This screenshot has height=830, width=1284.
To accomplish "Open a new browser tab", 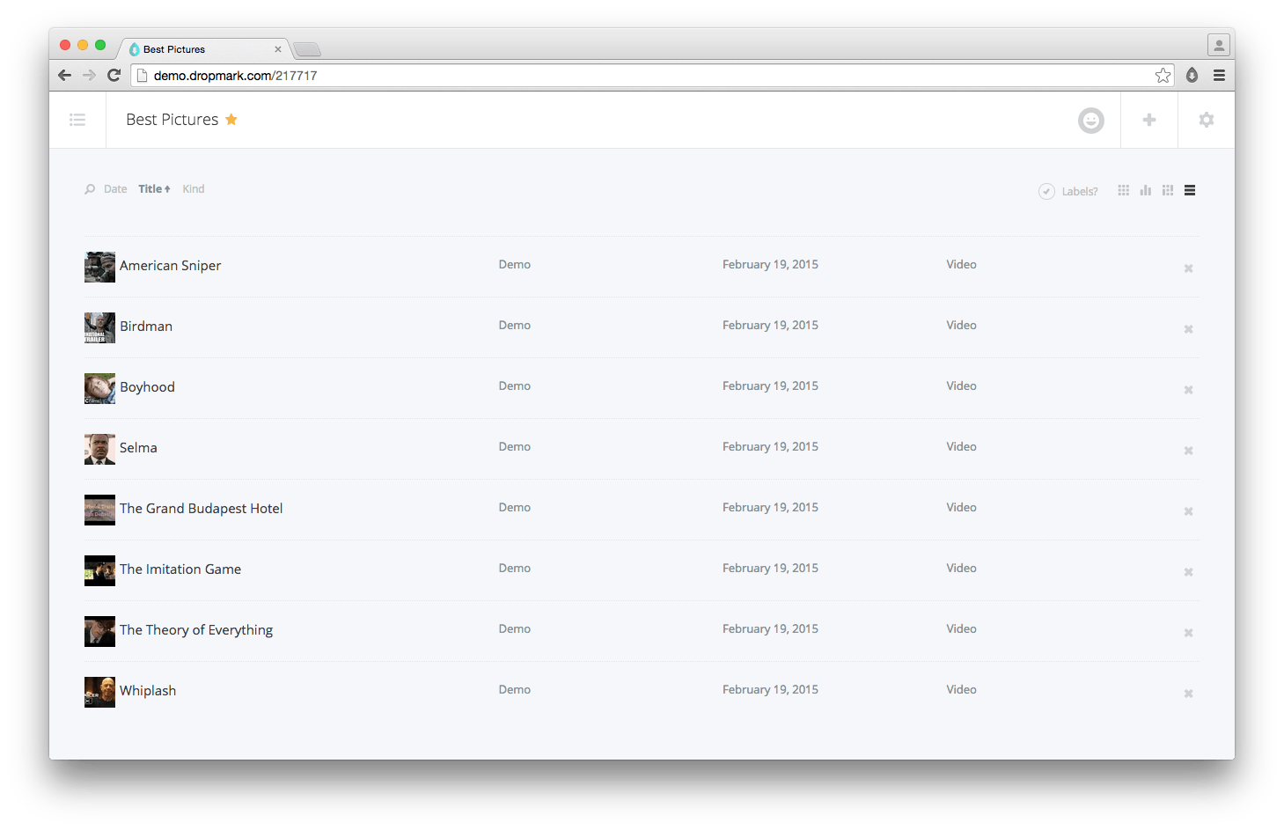I will 307,49.
